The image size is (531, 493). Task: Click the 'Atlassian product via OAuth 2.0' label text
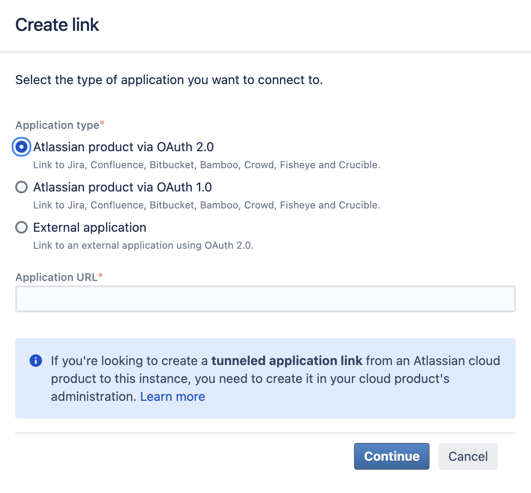click(x=123, y=147)
